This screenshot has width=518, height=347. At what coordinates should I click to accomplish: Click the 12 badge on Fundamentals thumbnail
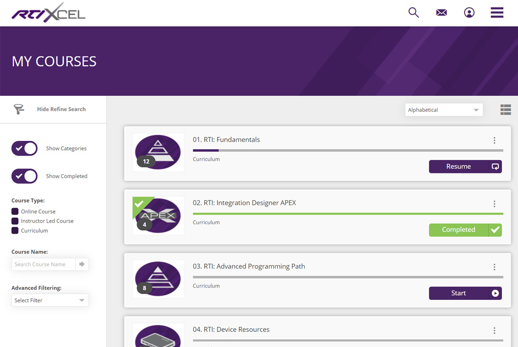(x=146, y=162)
